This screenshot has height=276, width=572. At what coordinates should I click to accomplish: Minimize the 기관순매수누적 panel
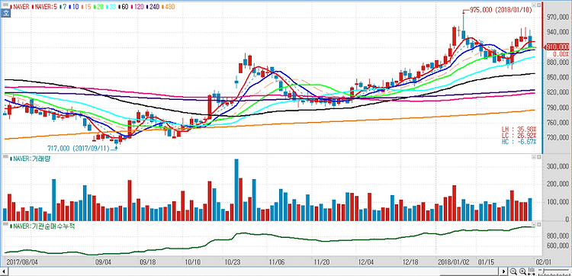pos(534,224)
